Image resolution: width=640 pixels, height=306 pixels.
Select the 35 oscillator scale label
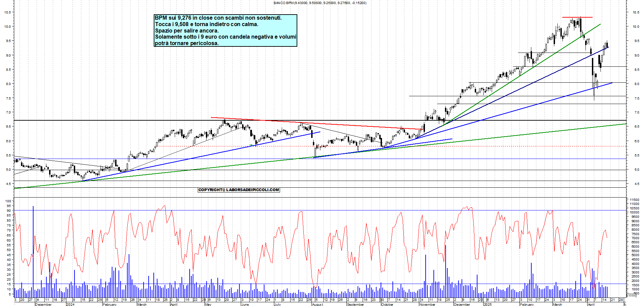(9, 265)
